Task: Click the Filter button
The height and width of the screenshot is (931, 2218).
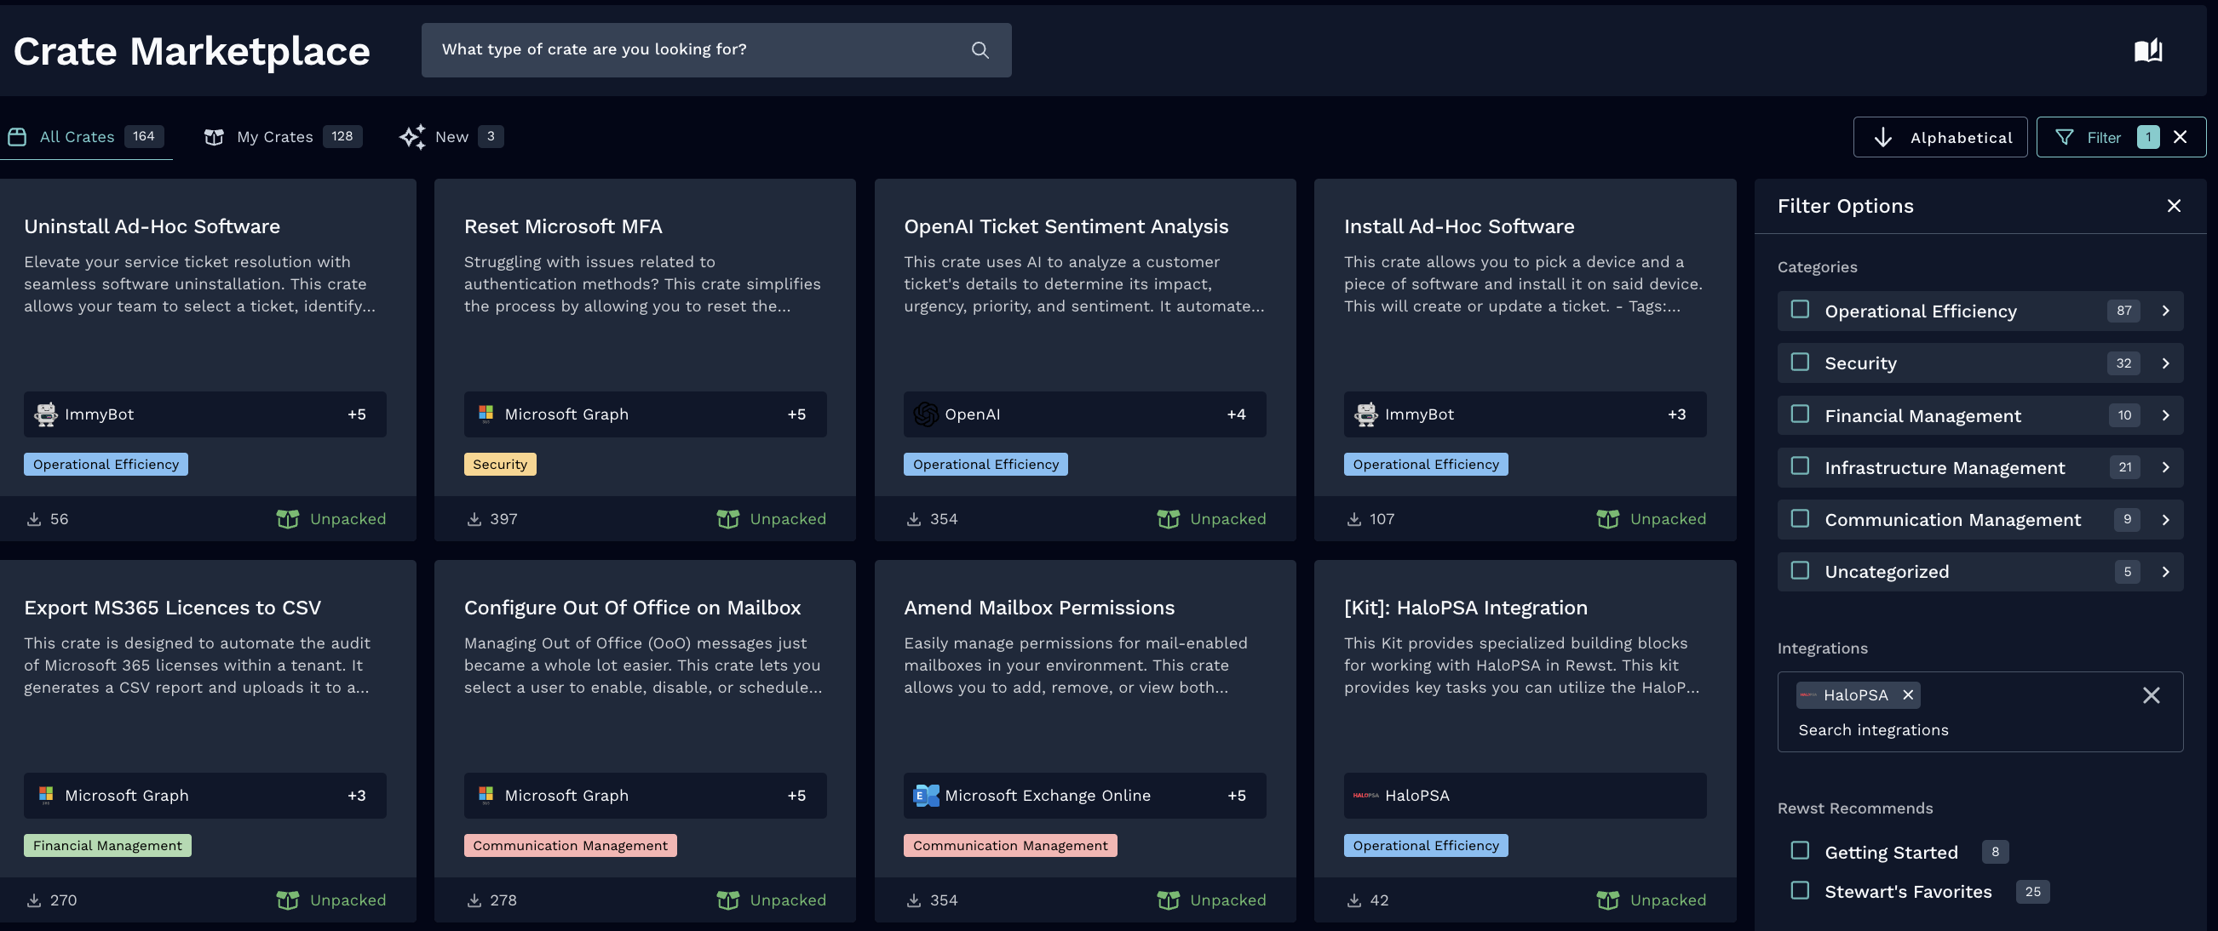Action: (x=2102, y=138)
